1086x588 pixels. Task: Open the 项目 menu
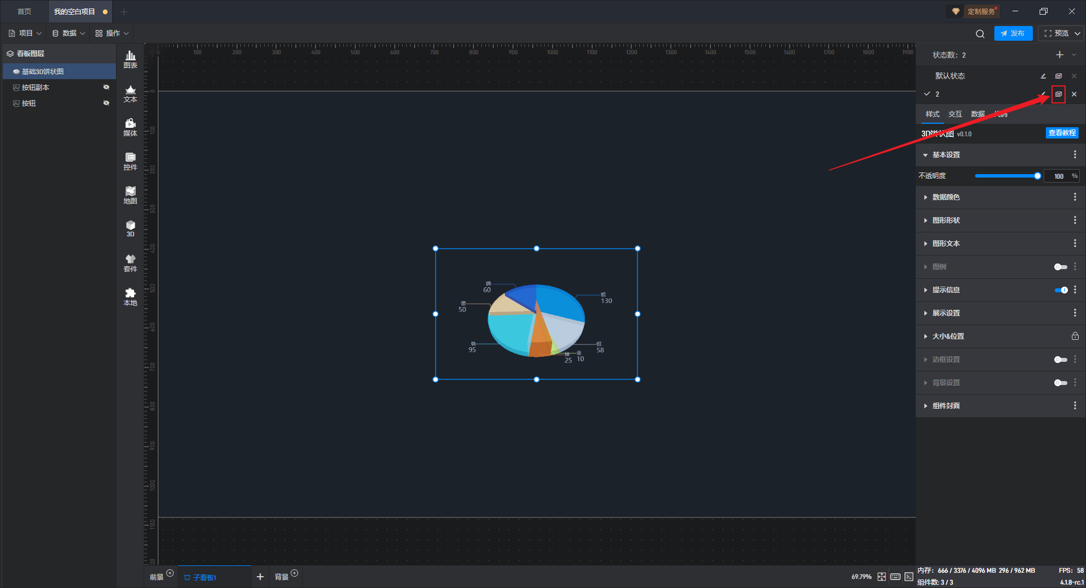coord(25,33)
